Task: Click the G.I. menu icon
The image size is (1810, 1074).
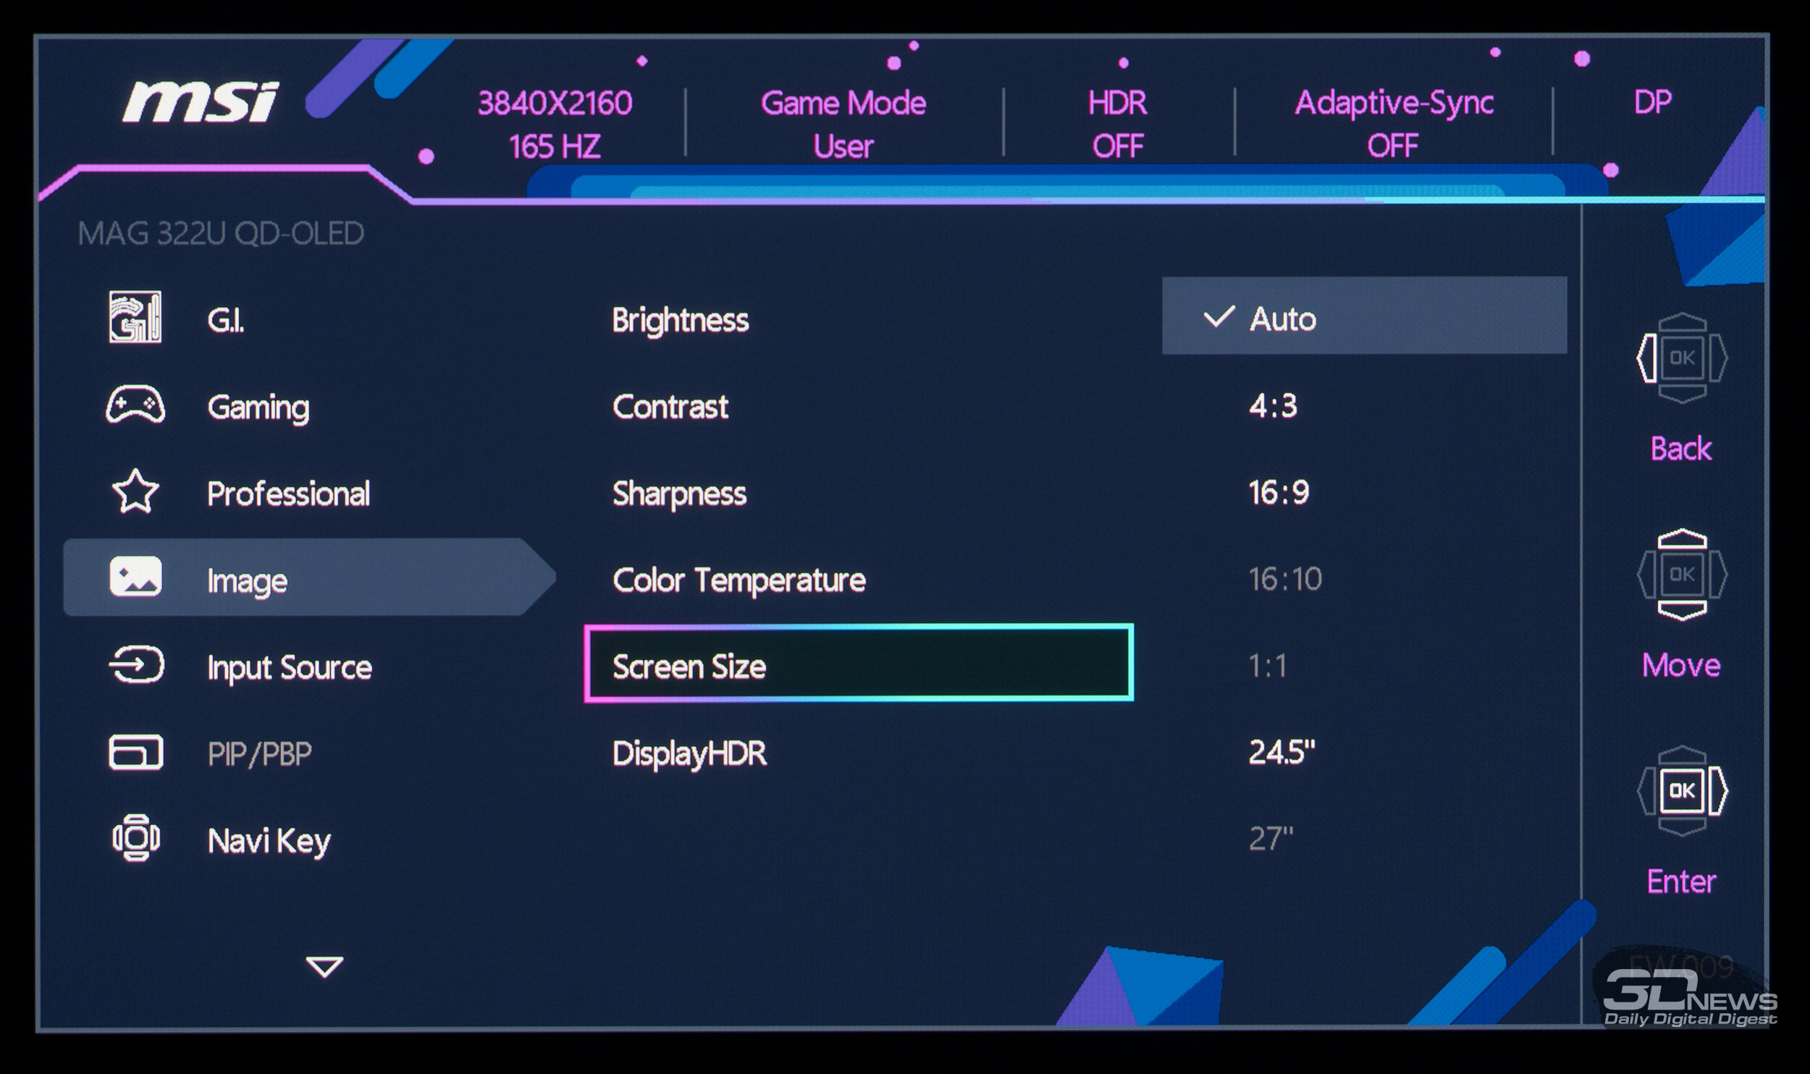Action: click(x=135, y=317)
